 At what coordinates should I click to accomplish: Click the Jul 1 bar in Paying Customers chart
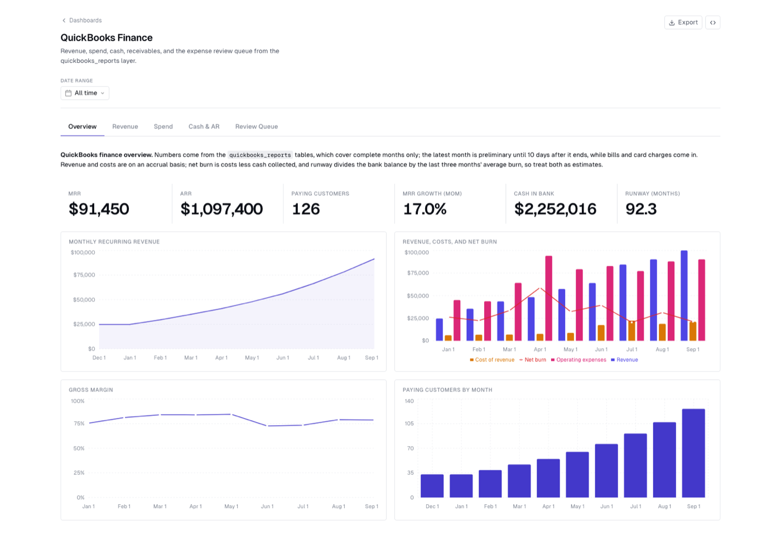635,465
